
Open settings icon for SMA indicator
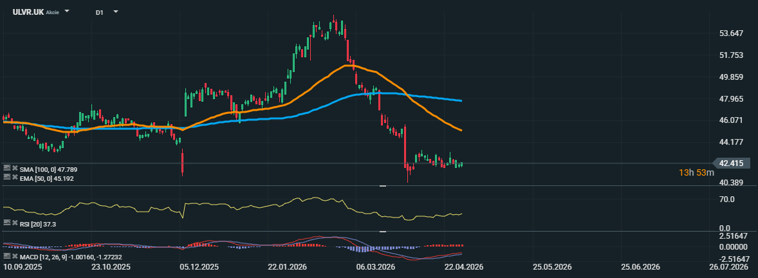coord(6,169)
